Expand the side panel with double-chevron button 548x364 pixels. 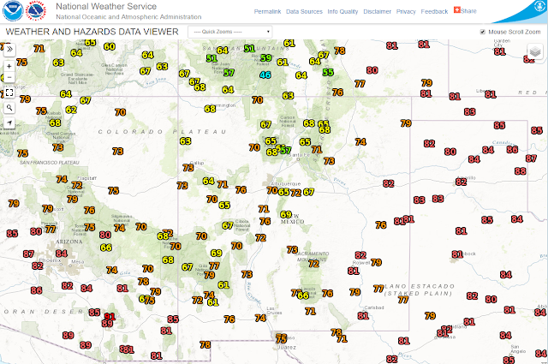tap(9, 50)
